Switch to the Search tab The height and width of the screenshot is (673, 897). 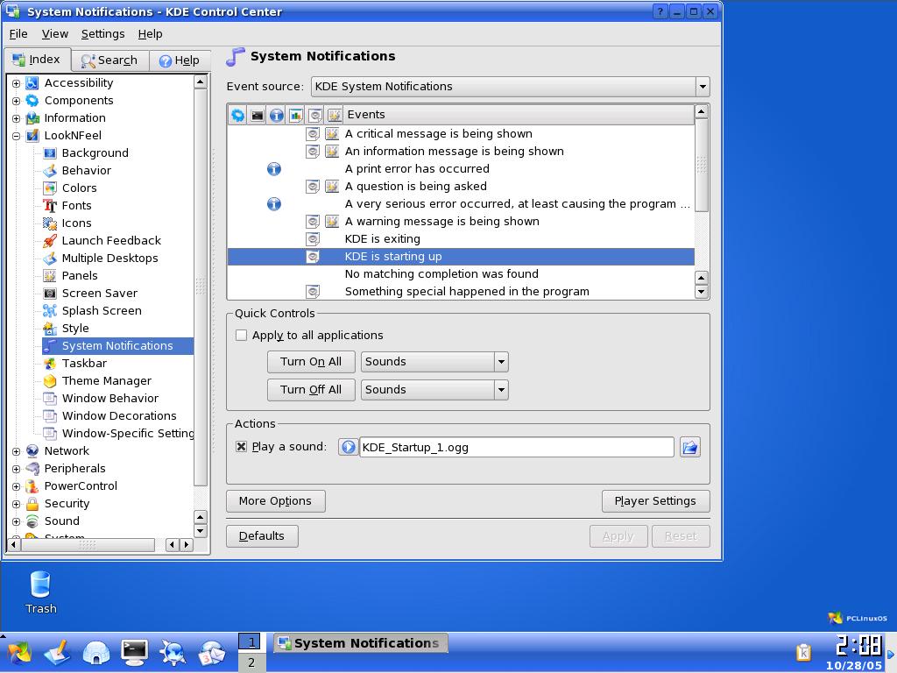[109, 60]
